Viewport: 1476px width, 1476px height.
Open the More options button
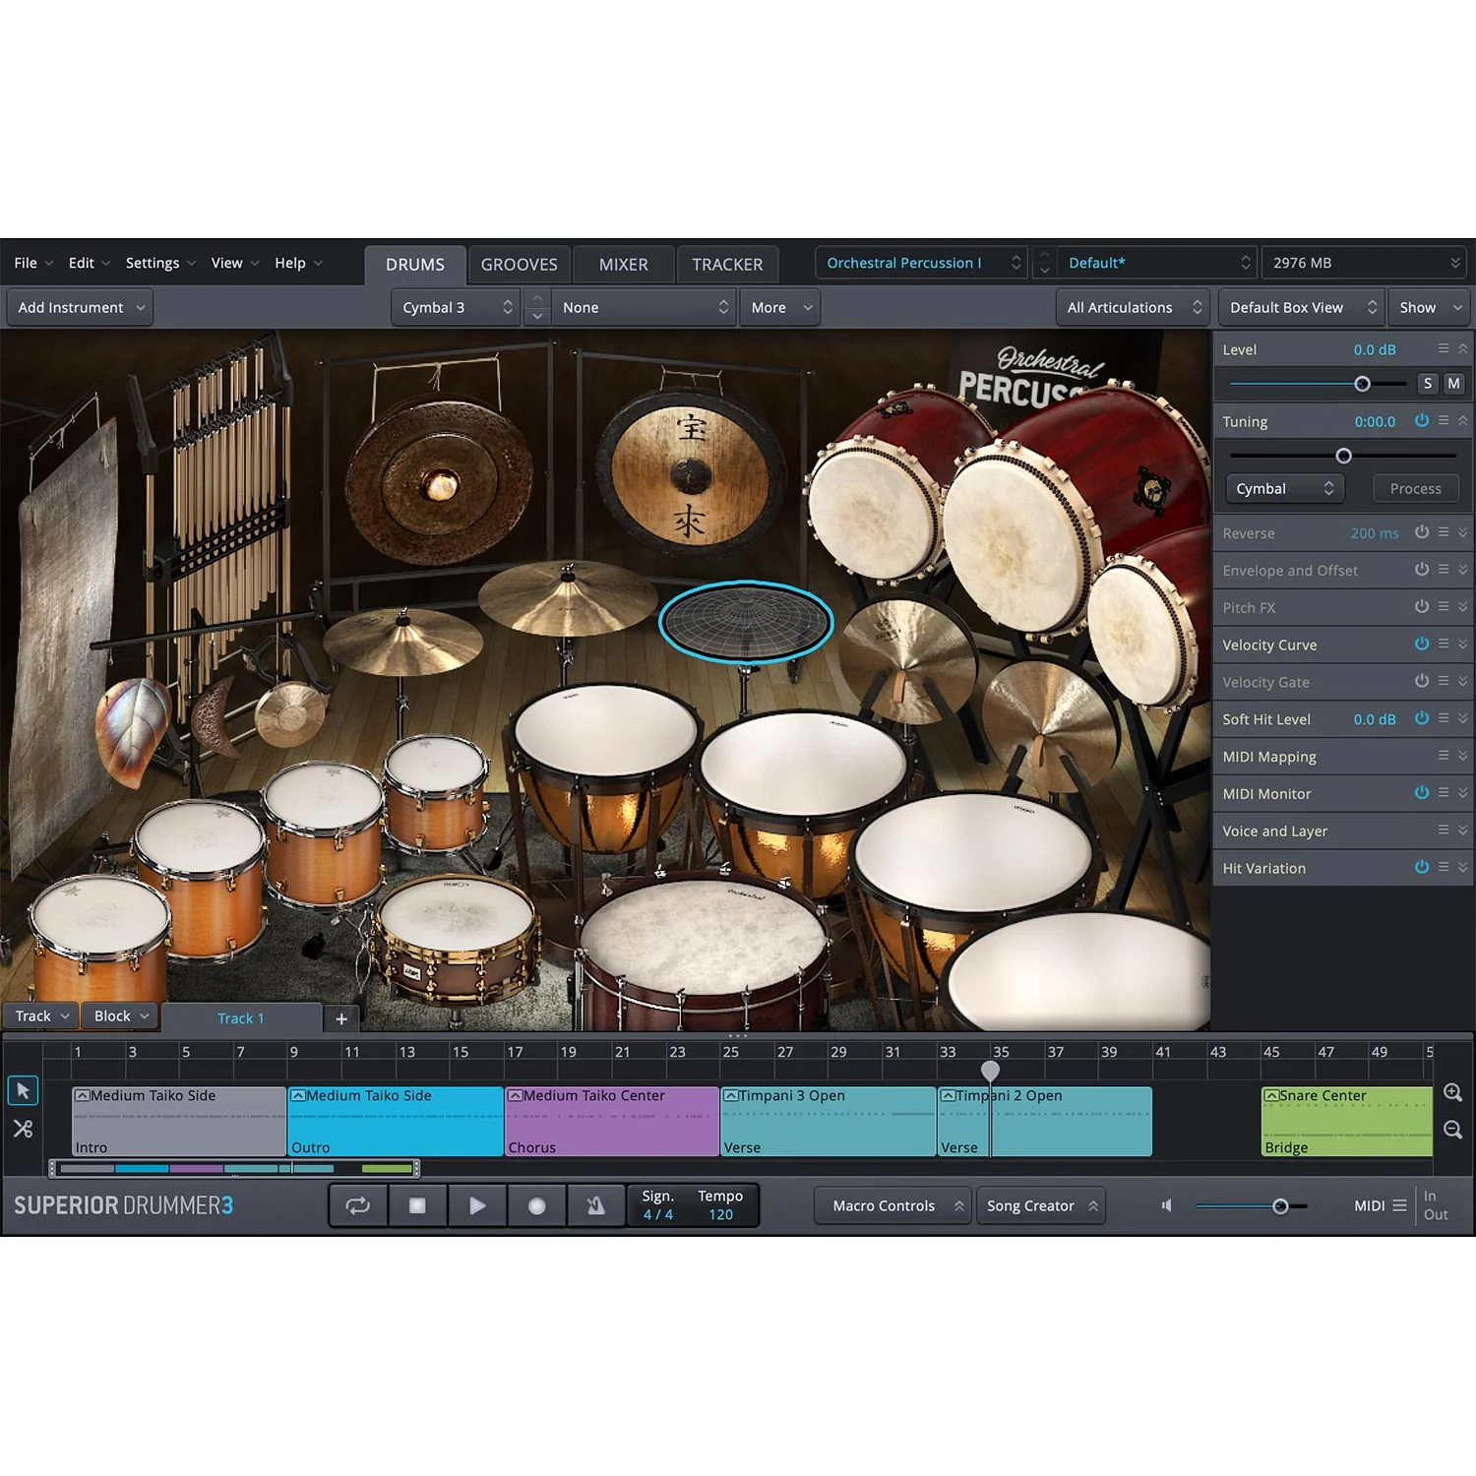coord(780,307)
